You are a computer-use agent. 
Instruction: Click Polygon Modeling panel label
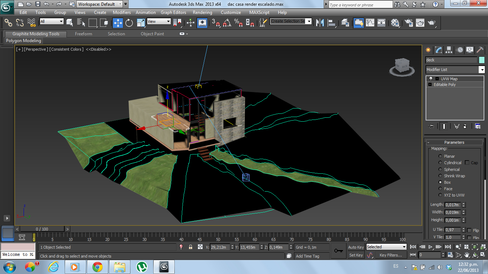(x=24, y=41)
